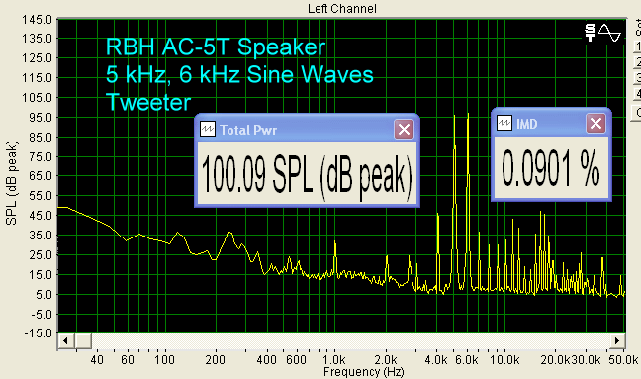Click the -15.0 y-axis value

pyautogui.click(x=38, y=333)
